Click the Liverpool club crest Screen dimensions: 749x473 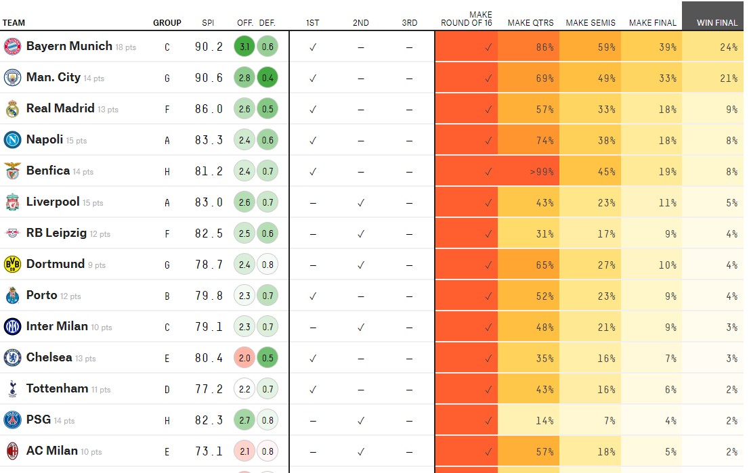12,202
